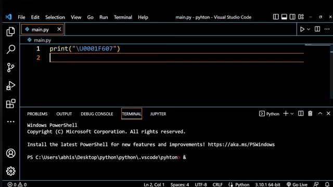This screenshot has height=187, width=333.
Task: Open the Go menu
Action: [x=90, y=17]
